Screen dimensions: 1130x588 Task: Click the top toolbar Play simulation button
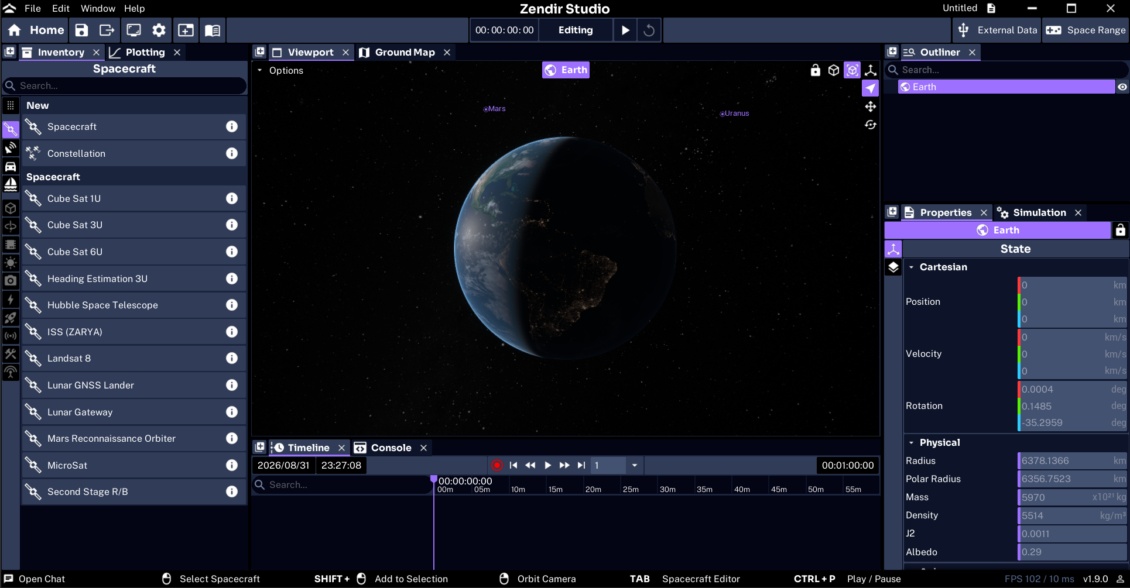coord(625,30)
